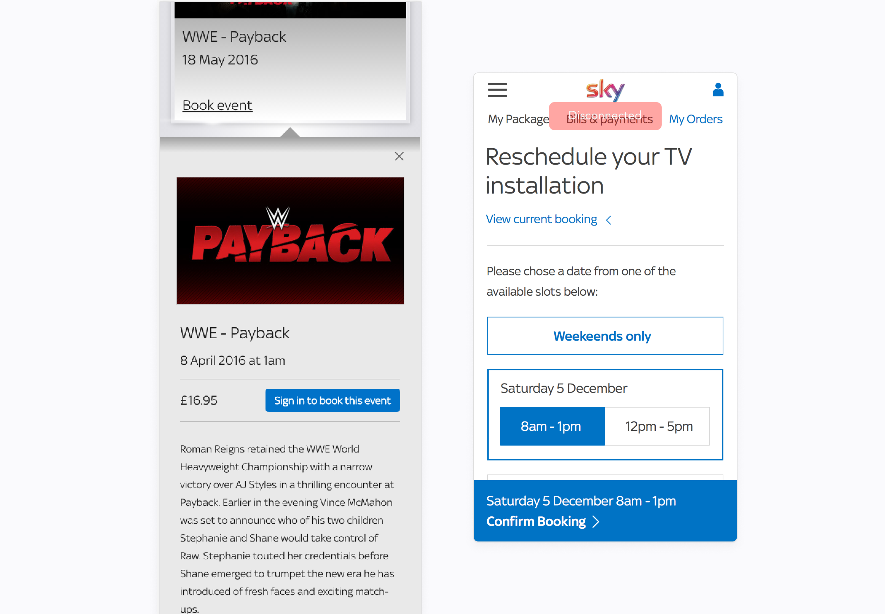Toggle the Weekends only filter button

click(x=603, y=336)
